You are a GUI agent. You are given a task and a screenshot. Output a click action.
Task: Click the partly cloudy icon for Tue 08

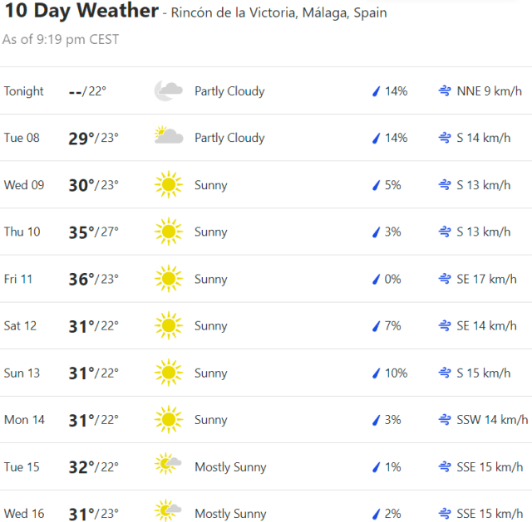coord(169,138)
